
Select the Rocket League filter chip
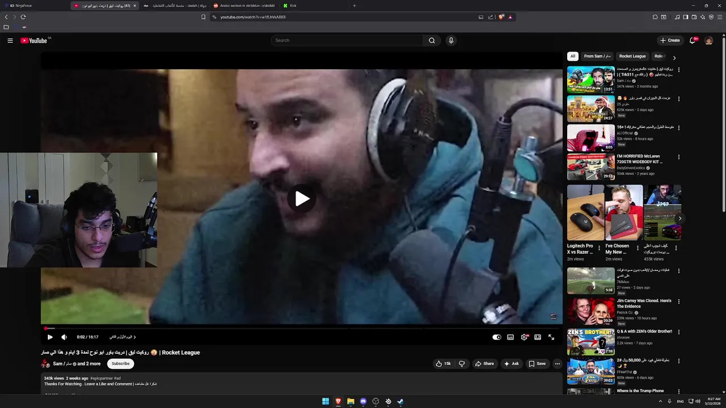(632, 56)
